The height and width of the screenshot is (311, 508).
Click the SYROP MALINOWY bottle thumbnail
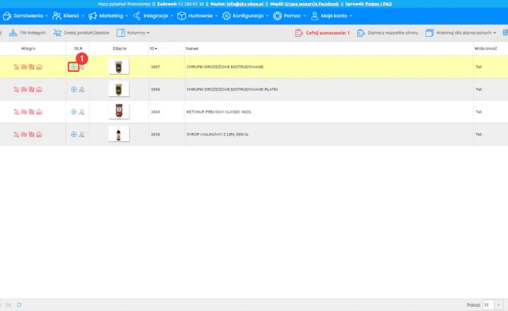pyautogui.click(x=118, y=134)
